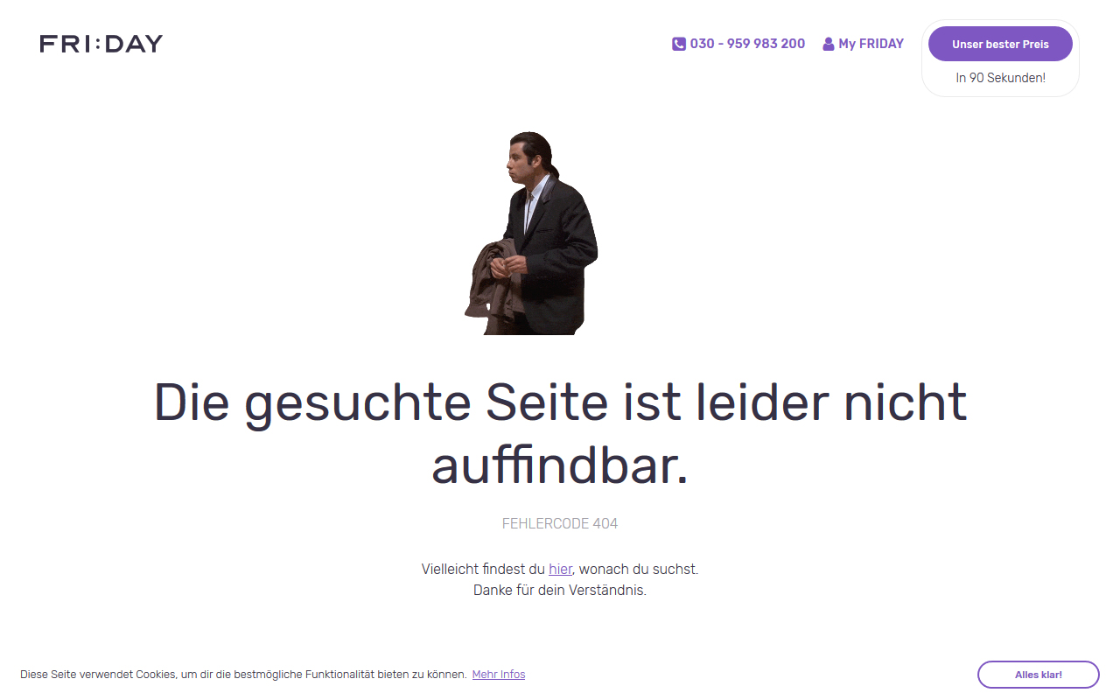Click the "Vielleicht findest du" text
The height and width of the screenshot is (700, 1120).
[x=483, y=569]
